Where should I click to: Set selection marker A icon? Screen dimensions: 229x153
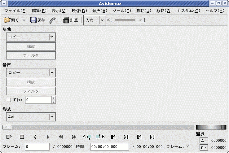click(87, 137)
